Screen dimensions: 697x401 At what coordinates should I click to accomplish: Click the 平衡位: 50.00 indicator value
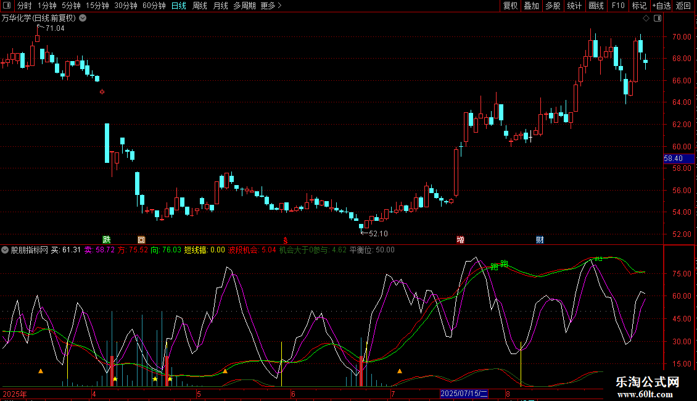pos(372,250)
